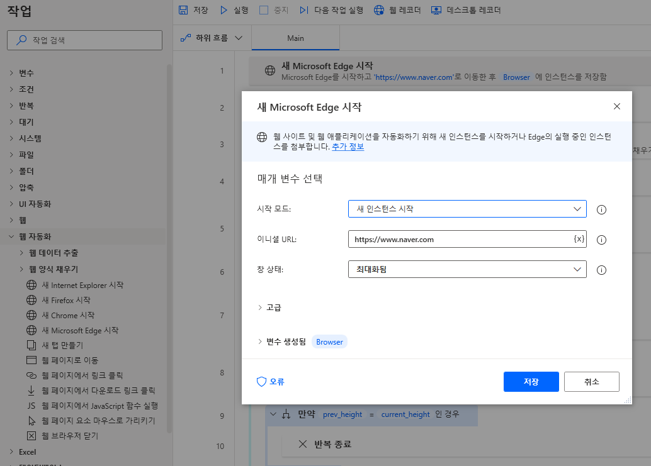Open the 추가 정보 link
This screenshot has width=651, height=466.
[x=348, y=147]
